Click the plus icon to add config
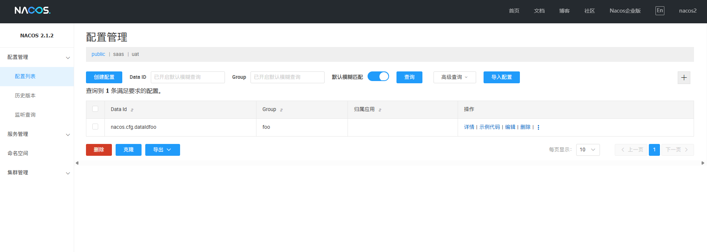Screen dimensions: 707x252 click(684, 77)
